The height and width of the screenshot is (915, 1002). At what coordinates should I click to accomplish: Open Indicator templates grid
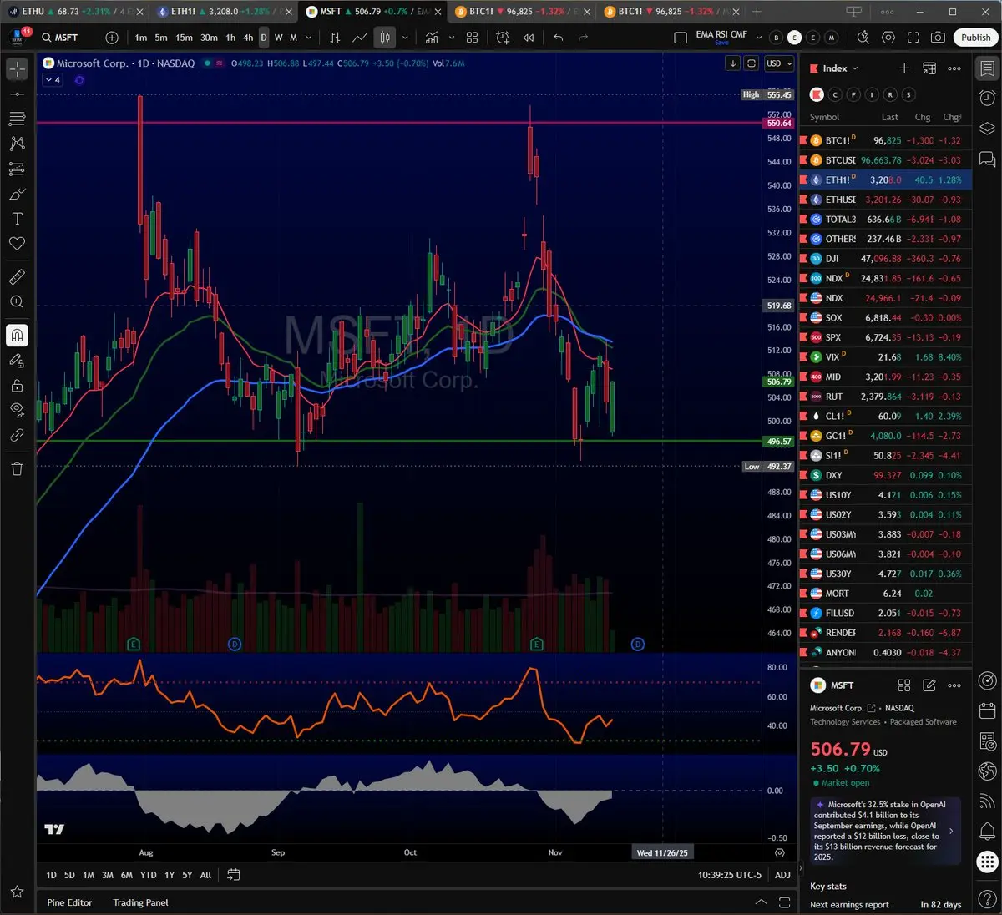pyautogui.click(x=473, y=38)
